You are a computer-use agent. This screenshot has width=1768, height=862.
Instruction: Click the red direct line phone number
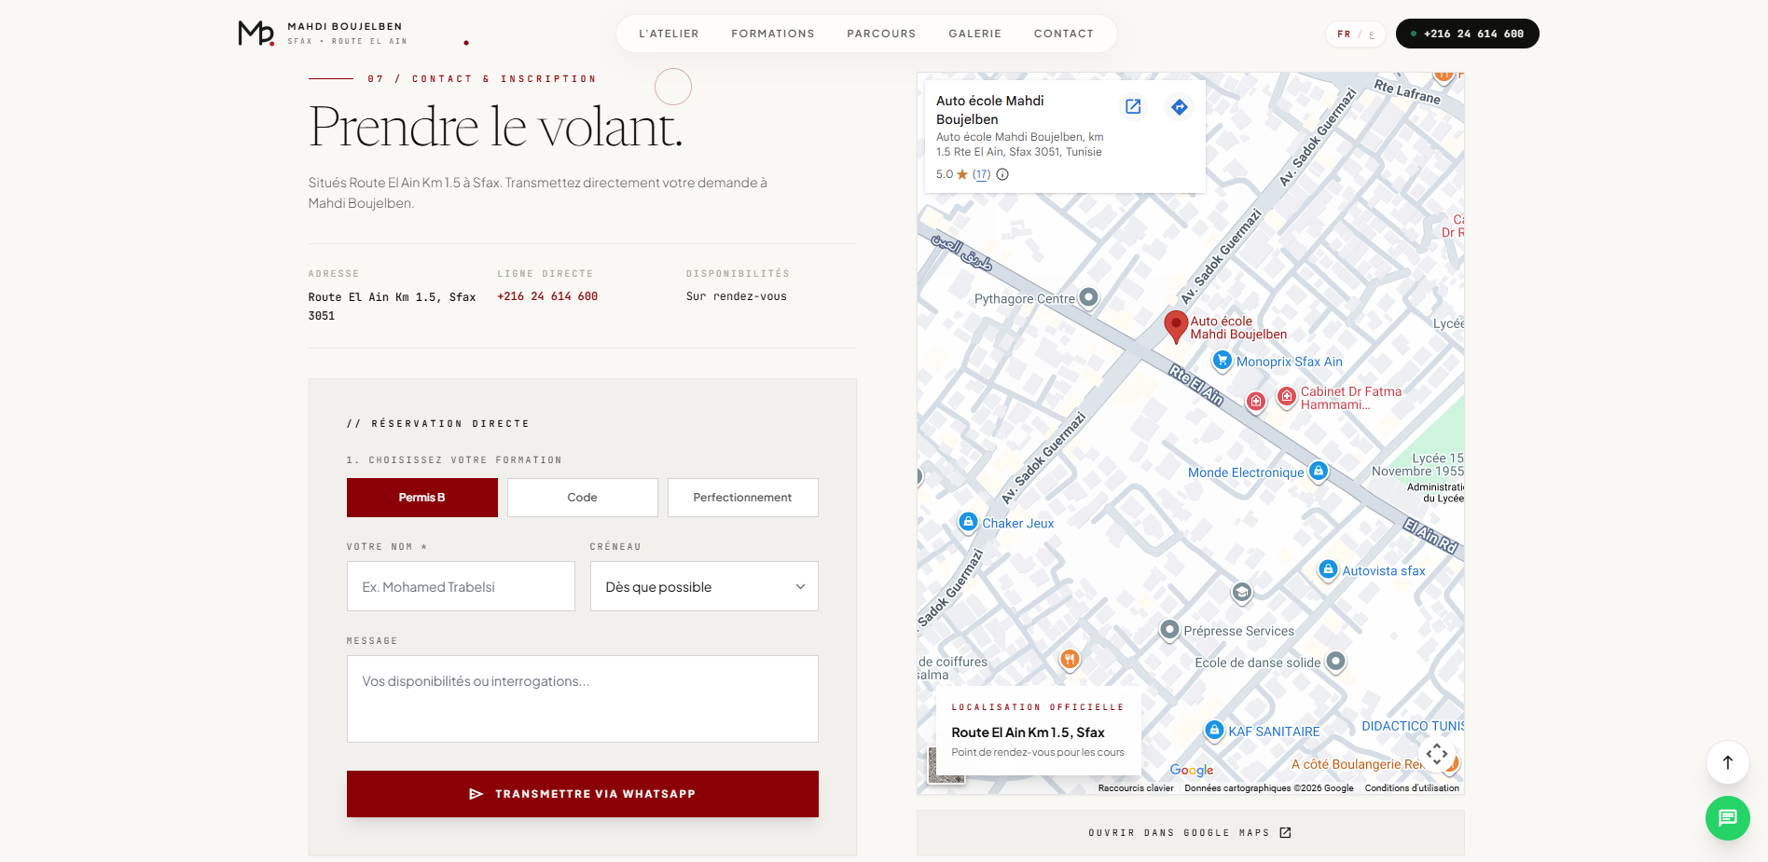tap(547, 296)
